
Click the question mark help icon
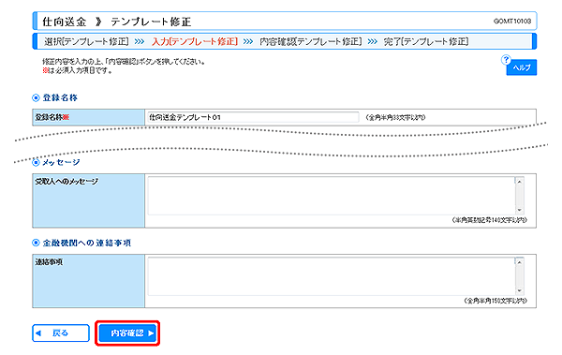pos(506,60)
